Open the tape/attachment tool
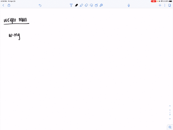This screenshot has width=173, height=130. 101,5
